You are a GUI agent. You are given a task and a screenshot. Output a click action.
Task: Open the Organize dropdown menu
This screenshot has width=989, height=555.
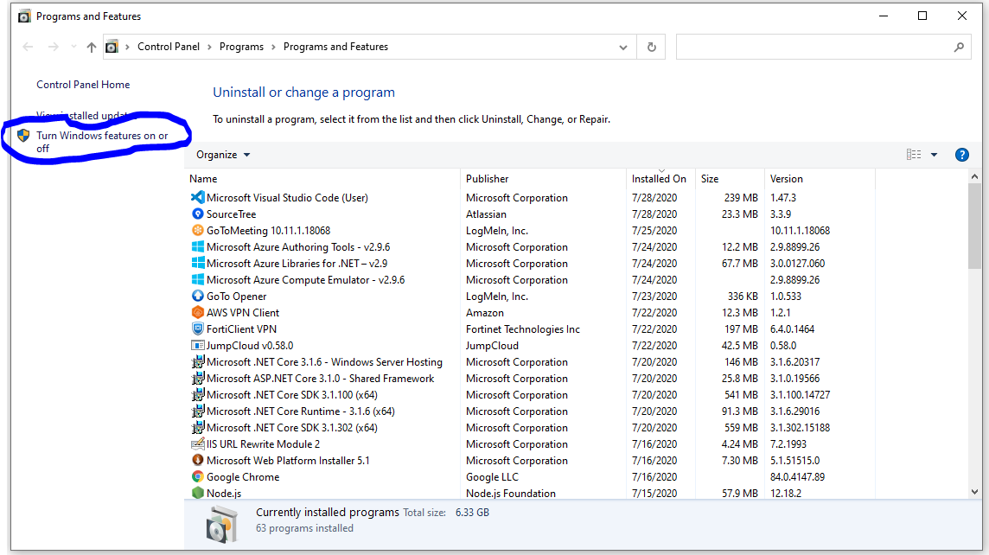pyautogui.click(x=223, y=155)
